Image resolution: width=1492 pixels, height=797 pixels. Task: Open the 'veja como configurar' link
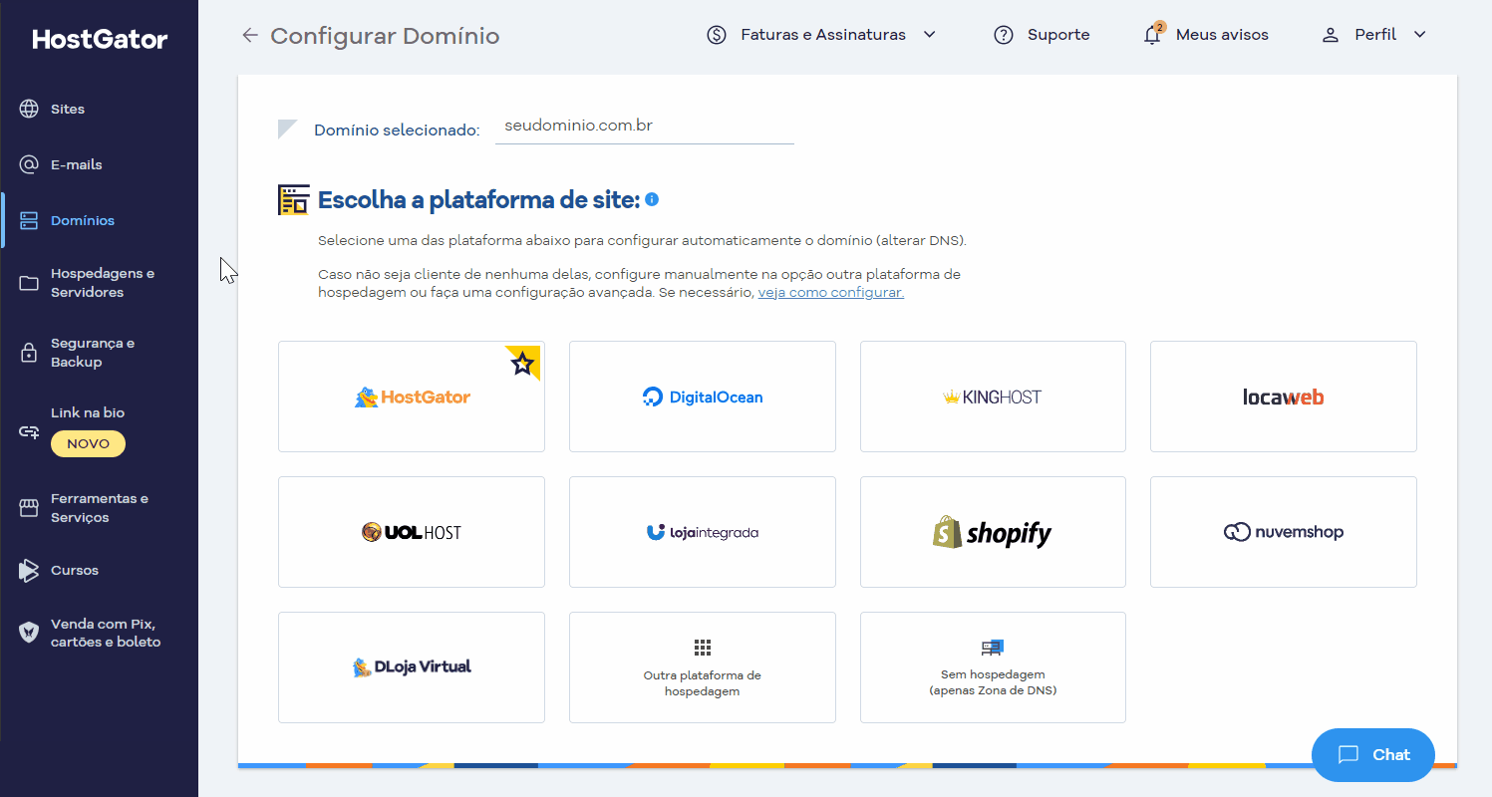831,293
